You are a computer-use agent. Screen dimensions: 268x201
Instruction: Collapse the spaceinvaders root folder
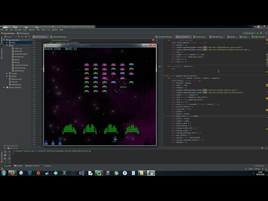[x=4, y=40]
